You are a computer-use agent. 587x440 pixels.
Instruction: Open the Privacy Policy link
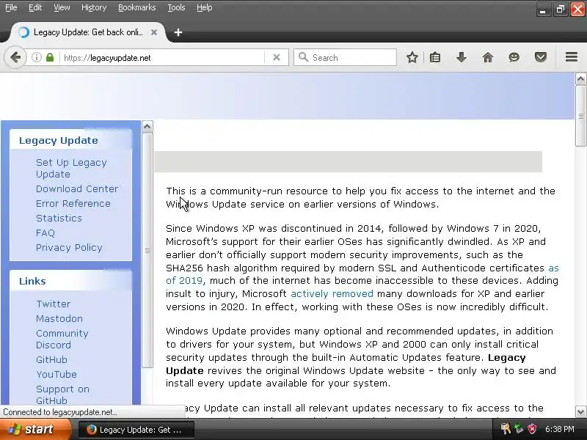pyautogui.click(x=69, y=248)
